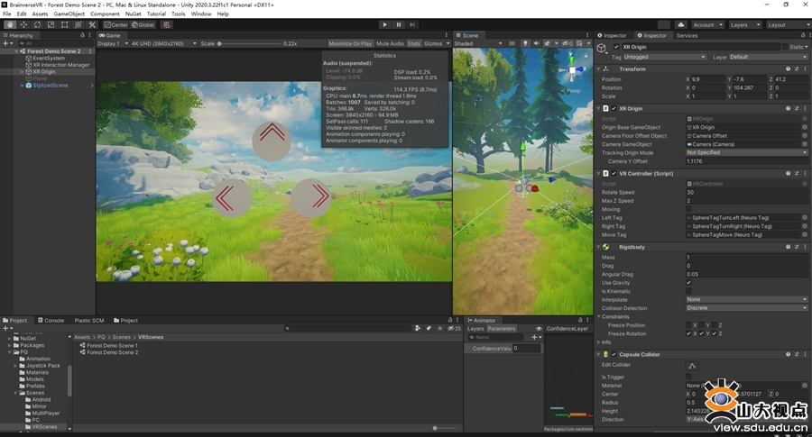
Task: Open Window menu
Action: coord(201,14)
